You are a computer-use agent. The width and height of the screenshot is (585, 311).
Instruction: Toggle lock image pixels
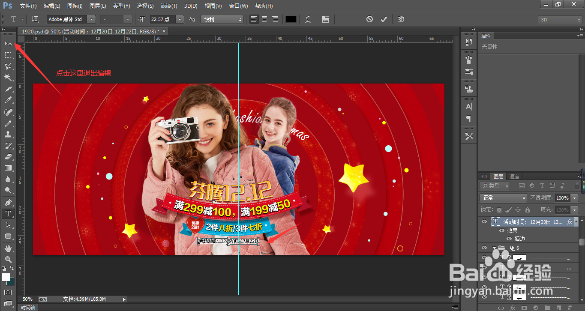coord(508,210)
